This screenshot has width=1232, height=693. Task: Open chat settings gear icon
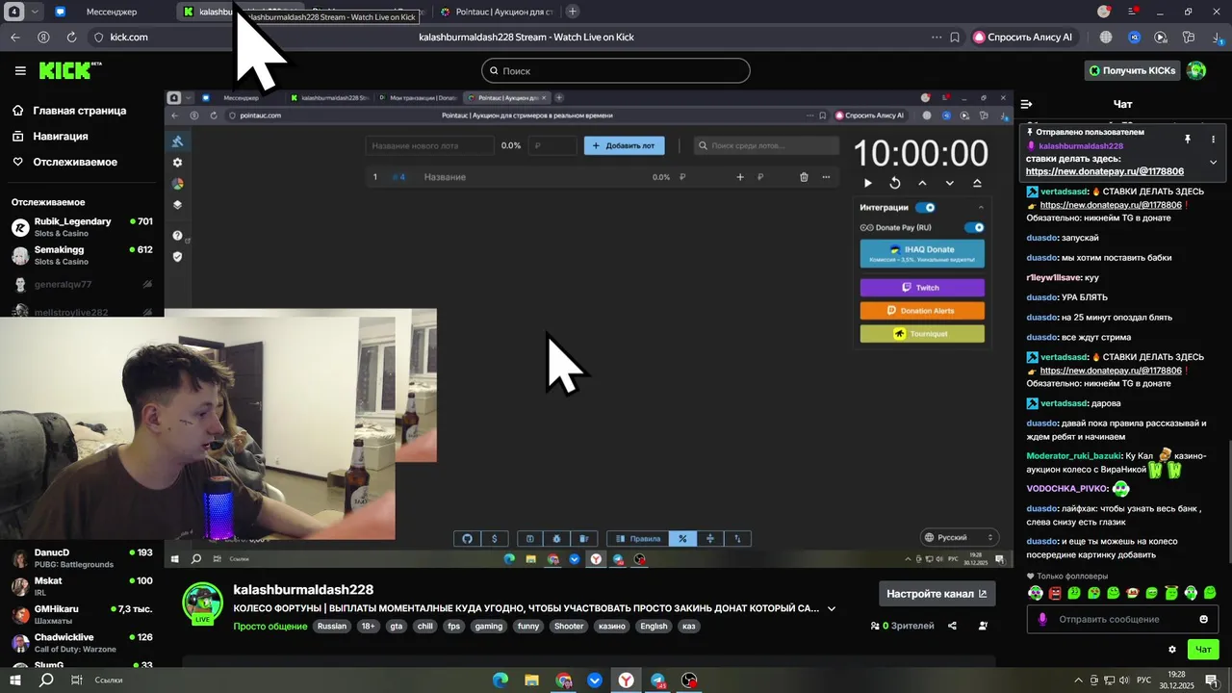coord(1171,650)
